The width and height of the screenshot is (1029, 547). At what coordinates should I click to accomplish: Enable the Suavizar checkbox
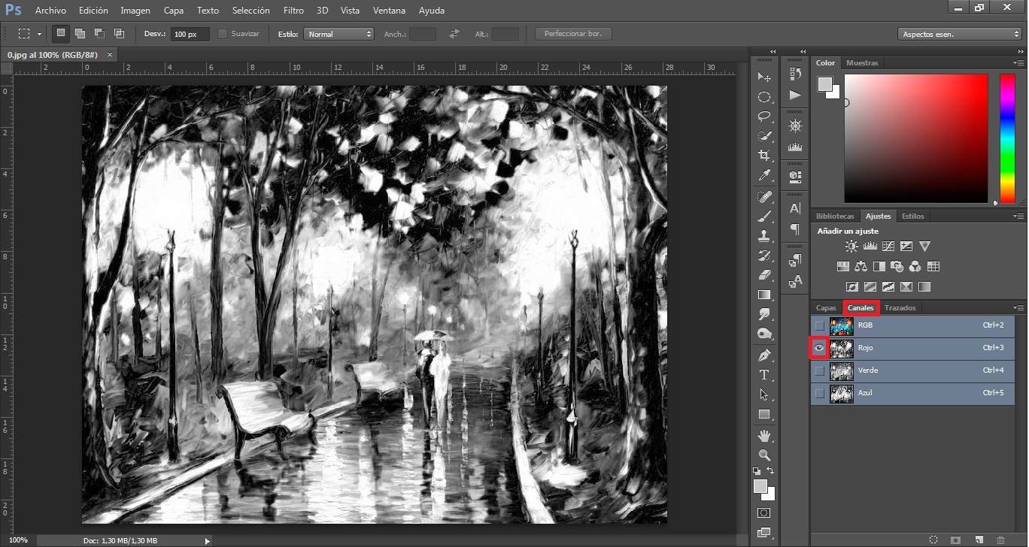(223, 34)
